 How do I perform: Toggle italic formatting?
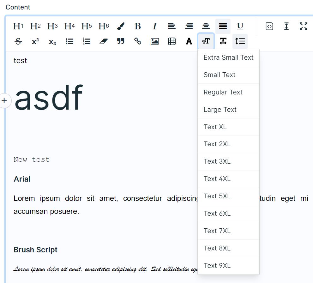pyautogui.click(x=155, y=26)
